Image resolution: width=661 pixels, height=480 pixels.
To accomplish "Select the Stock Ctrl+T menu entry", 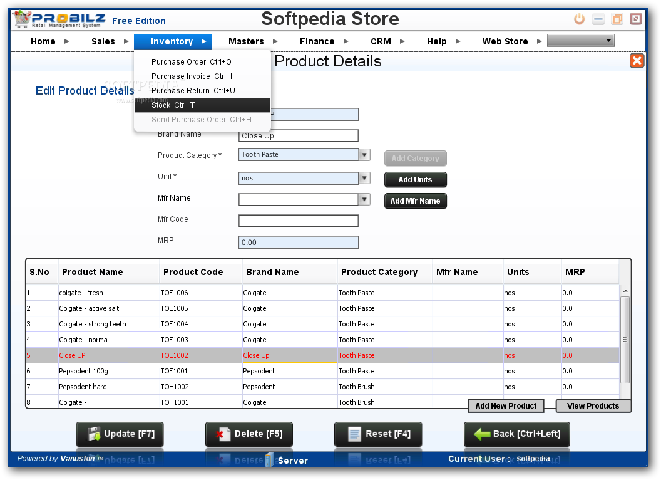I will (202, 105).
